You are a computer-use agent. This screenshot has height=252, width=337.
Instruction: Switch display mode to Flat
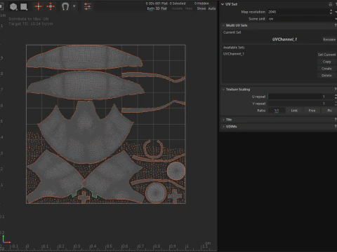(x=164, y=8)
